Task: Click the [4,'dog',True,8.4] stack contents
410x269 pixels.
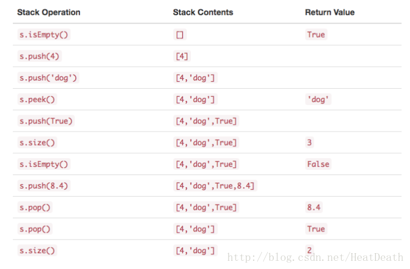Action: click(215, 186)
